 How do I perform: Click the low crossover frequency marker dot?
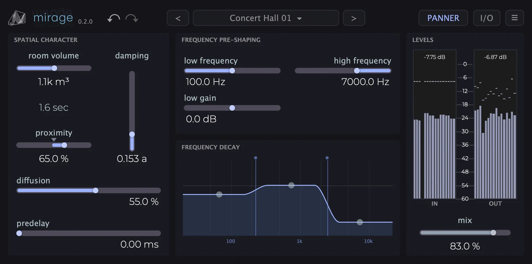pyautogui.click(x=256, y=158)
